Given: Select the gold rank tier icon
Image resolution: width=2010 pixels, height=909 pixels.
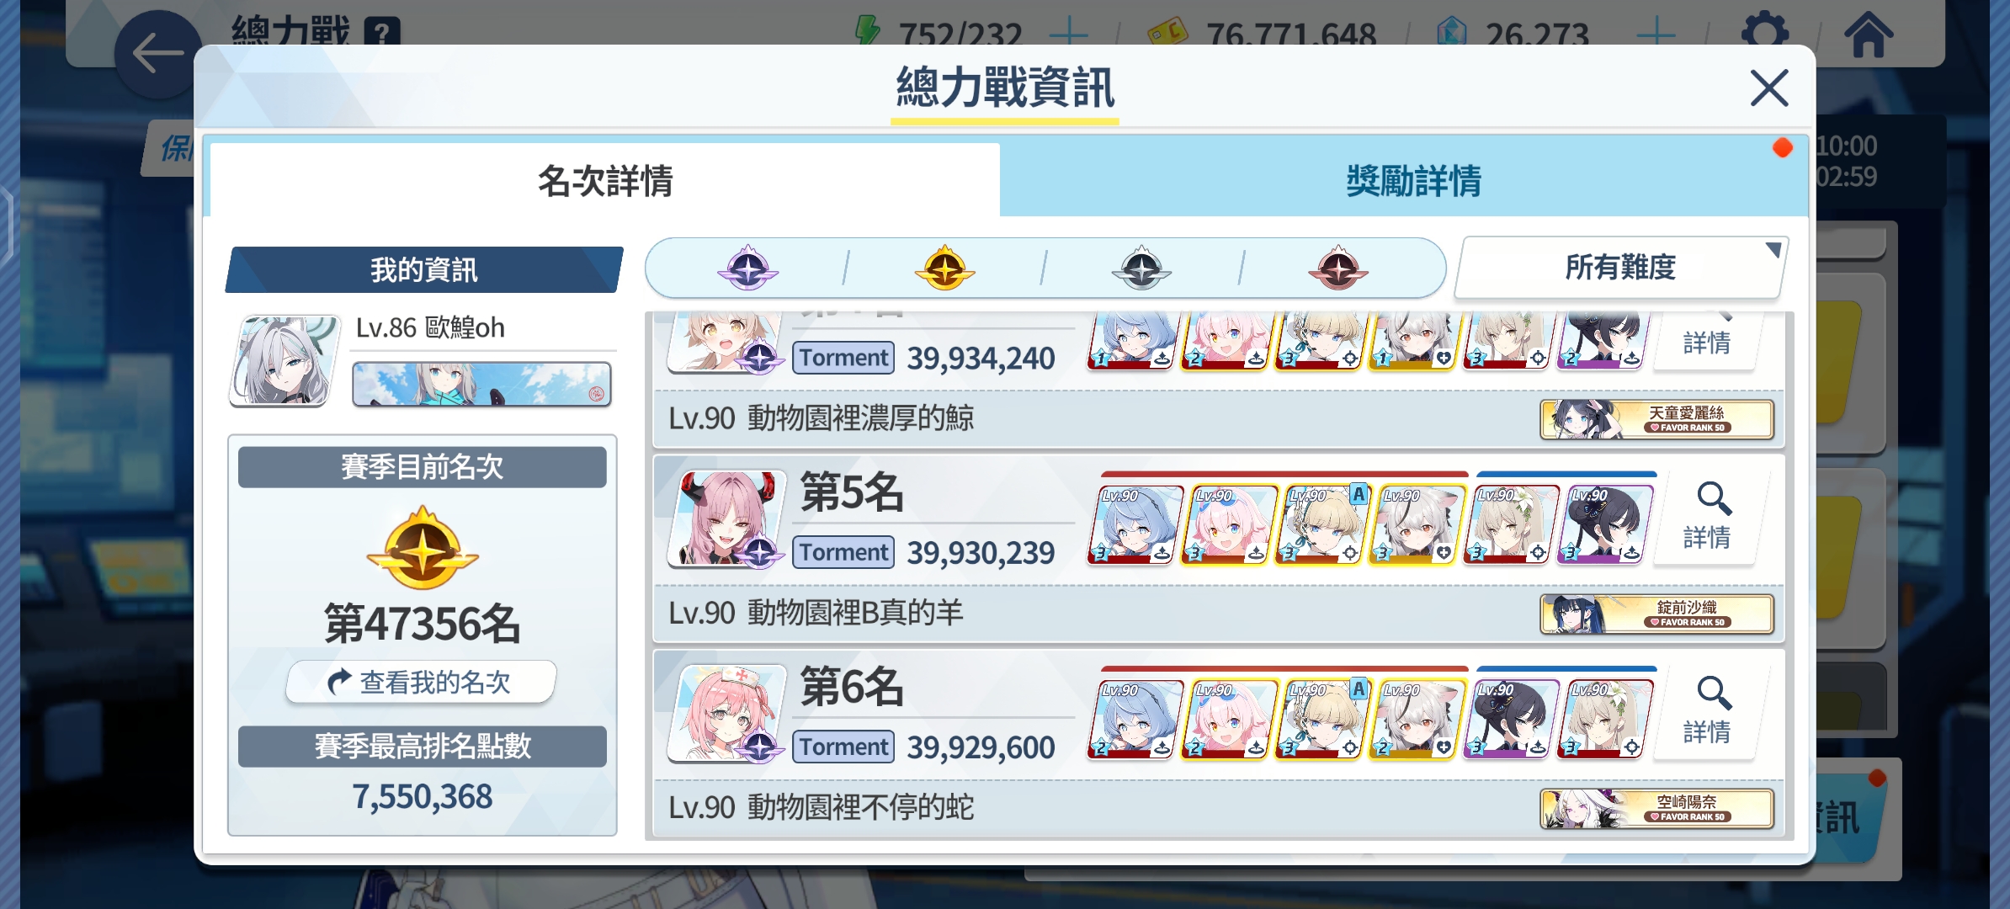Looking at the screenshot, I should click(944, 268).
